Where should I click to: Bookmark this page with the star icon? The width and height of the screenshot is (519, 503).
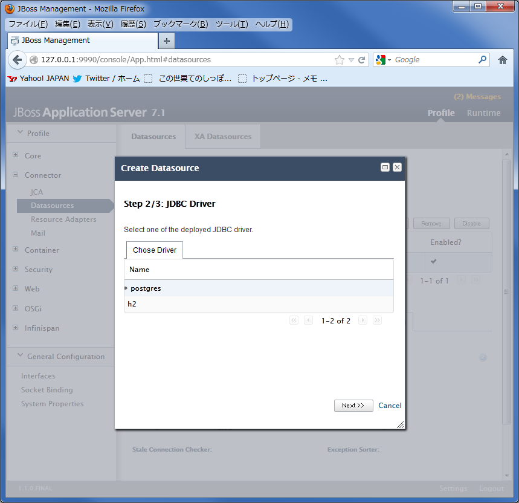340,60
